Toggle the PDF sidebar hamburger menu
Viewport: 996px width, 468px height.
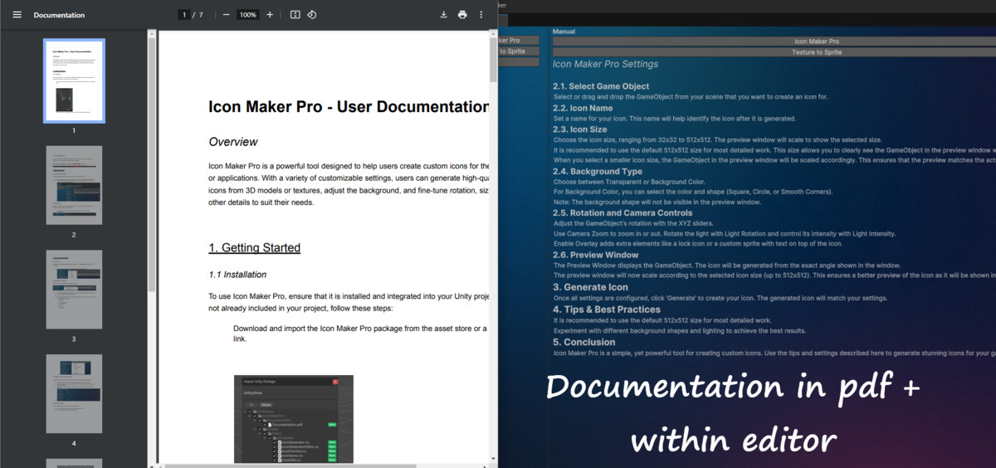pos(17,15)
